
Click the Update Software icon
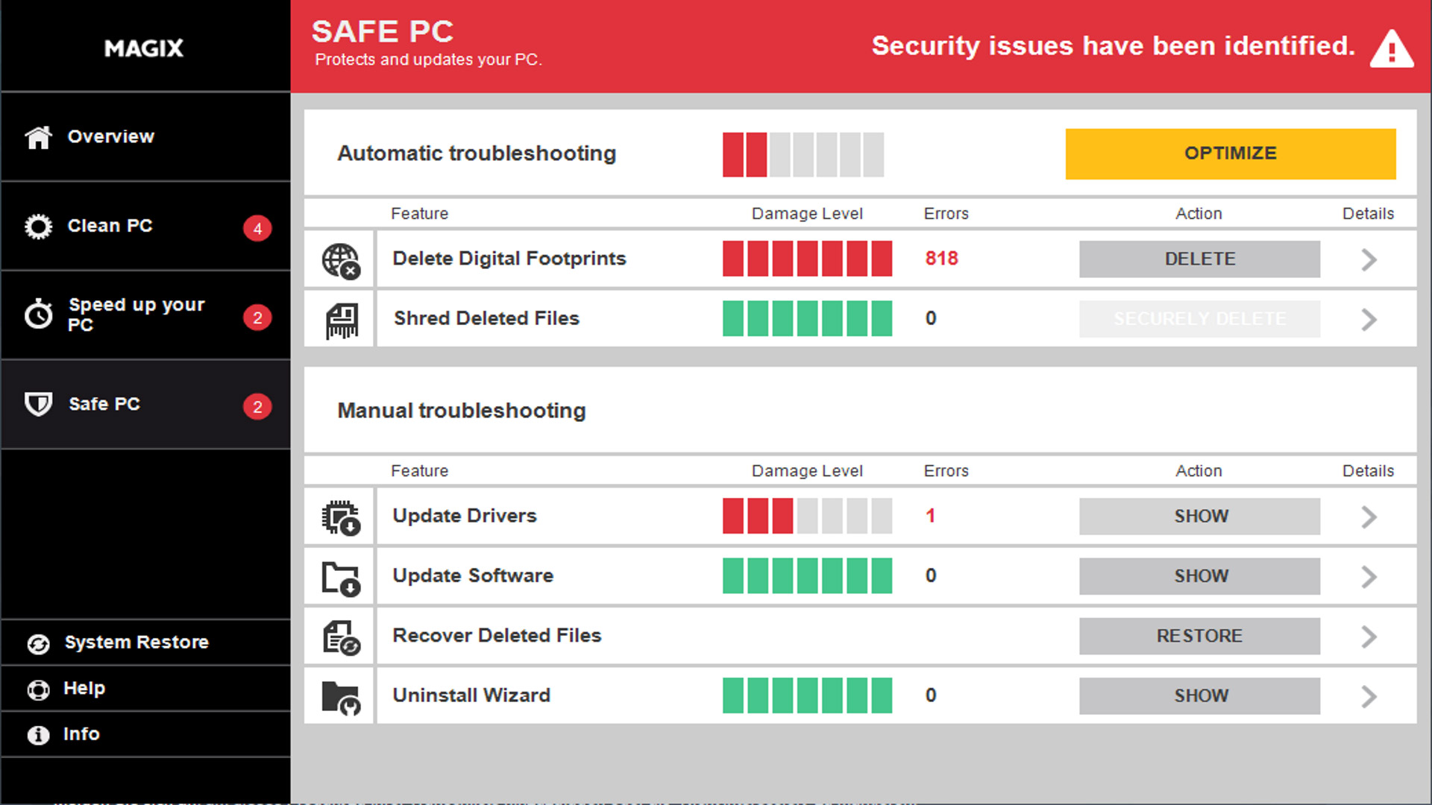pyautogui.click(x=340, y=576)
